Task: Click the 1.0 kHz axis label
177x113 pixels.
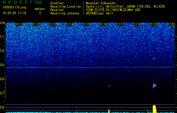Action: coord(2,51)
